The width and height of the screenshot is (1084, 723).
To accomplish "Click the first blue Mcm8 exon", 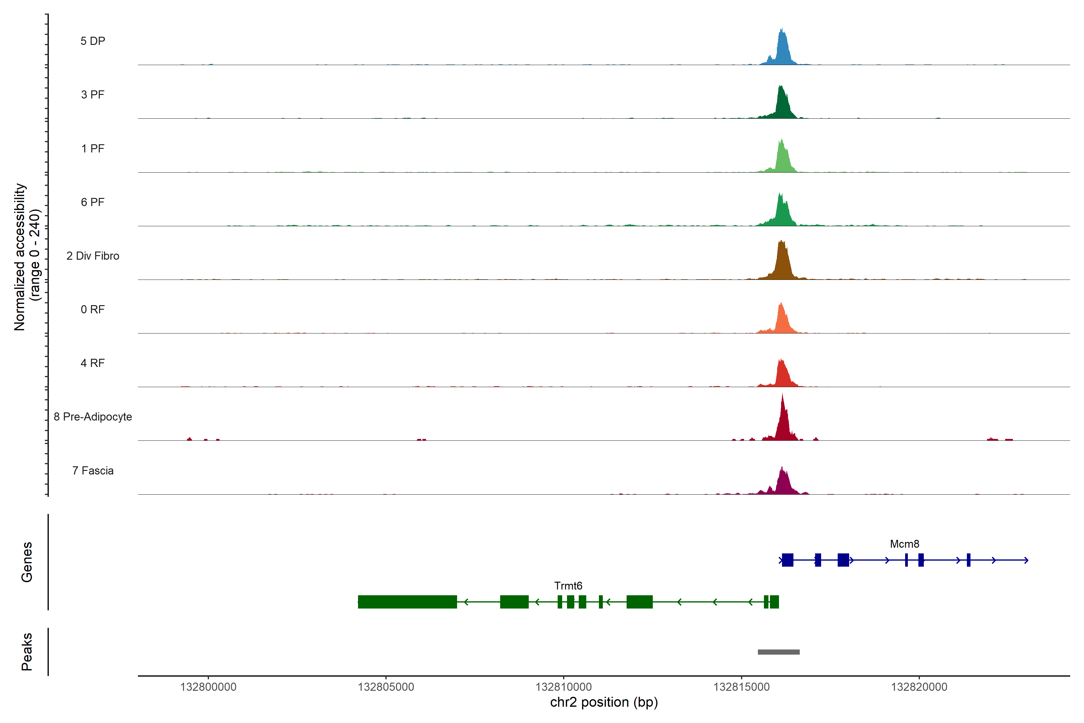I will coord(788,560).
